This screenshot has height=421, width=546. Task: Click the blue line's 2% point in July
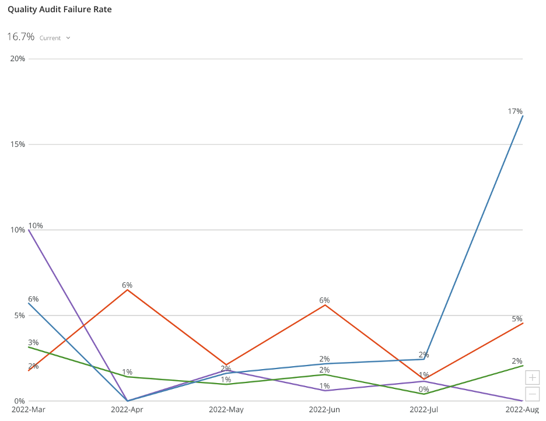click(424, 359)
